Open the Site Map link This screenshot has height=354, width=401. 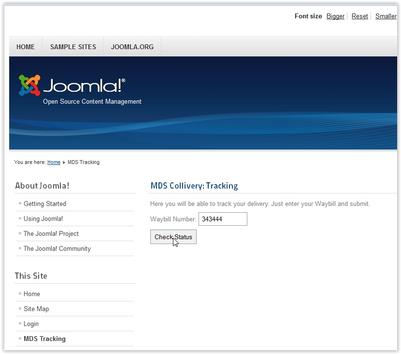tap(36, 309)
